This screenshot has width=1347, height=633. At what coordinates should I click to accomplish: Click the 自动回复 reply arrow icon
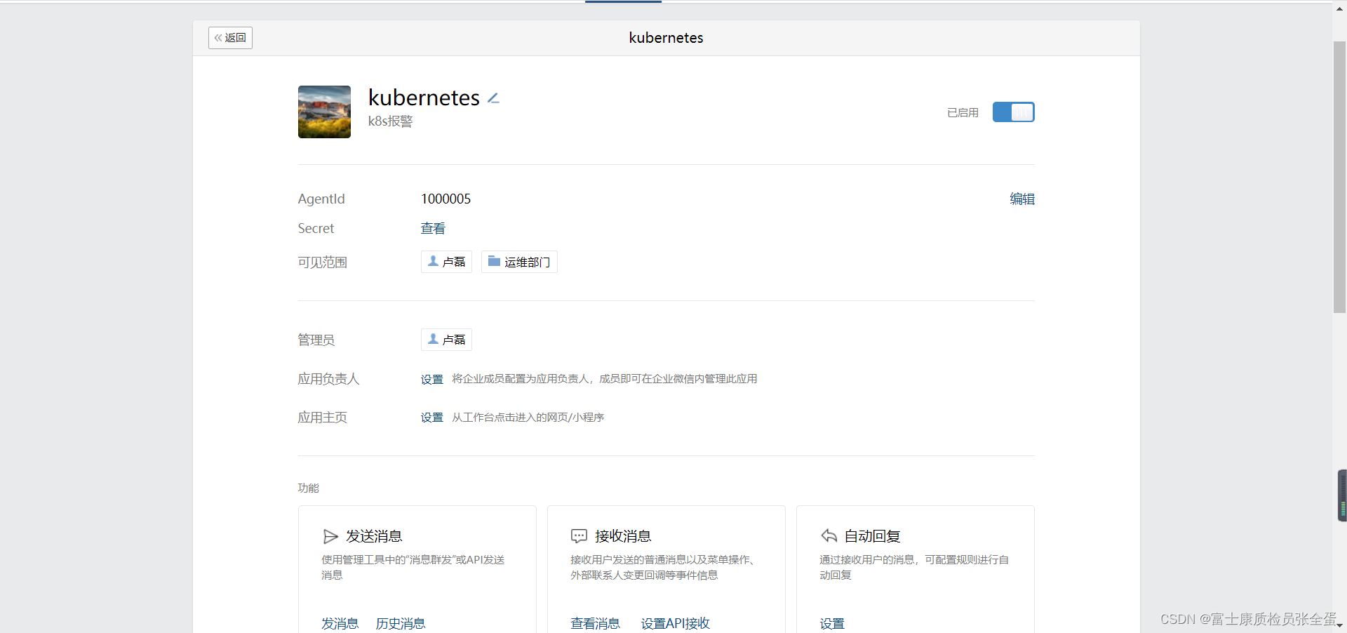829,536
